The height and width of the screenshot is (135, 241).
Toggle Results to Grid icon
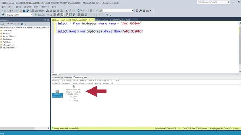pos(82,15)
